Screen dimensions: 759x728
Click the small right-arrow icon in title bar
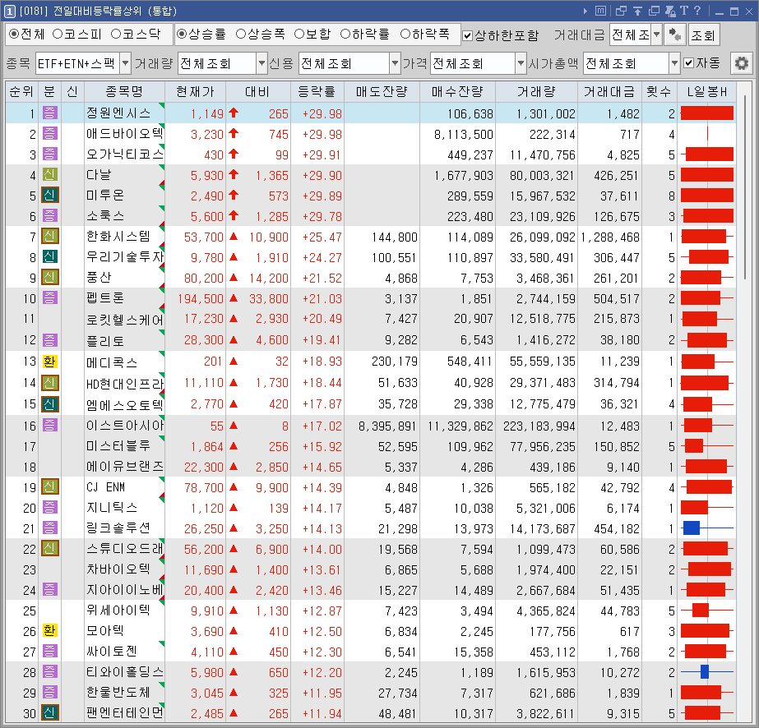point(585,11)
